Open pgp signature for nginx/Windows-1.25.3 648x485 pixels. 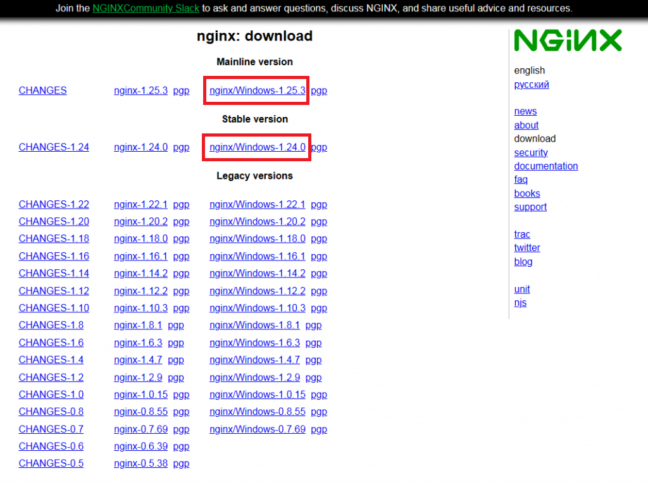[x=319, y=90]
